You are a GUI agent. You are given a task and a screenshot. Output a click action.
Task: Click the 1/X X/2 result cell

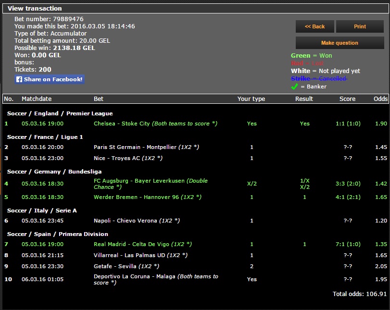pyautogui.click(x=305, y=184)
